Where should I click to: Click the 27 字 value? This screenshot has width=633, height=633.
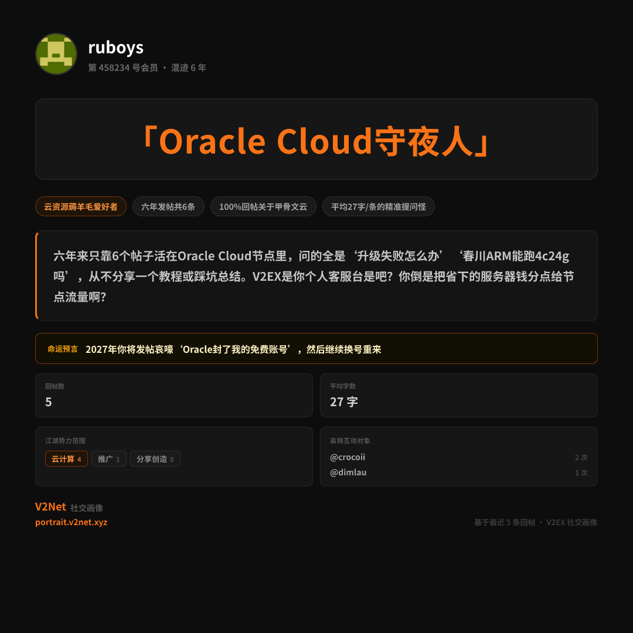[x=344, y=402]
